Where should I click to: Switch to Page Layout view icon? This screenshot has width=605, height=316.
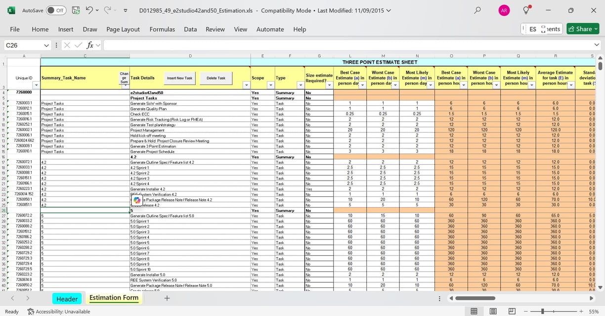pyautogui.click(x=493, y=311)
